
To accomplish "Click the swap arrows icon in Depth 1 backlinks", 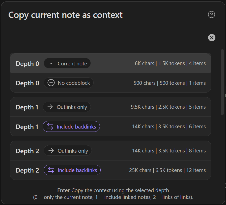I will click(50, 127).
